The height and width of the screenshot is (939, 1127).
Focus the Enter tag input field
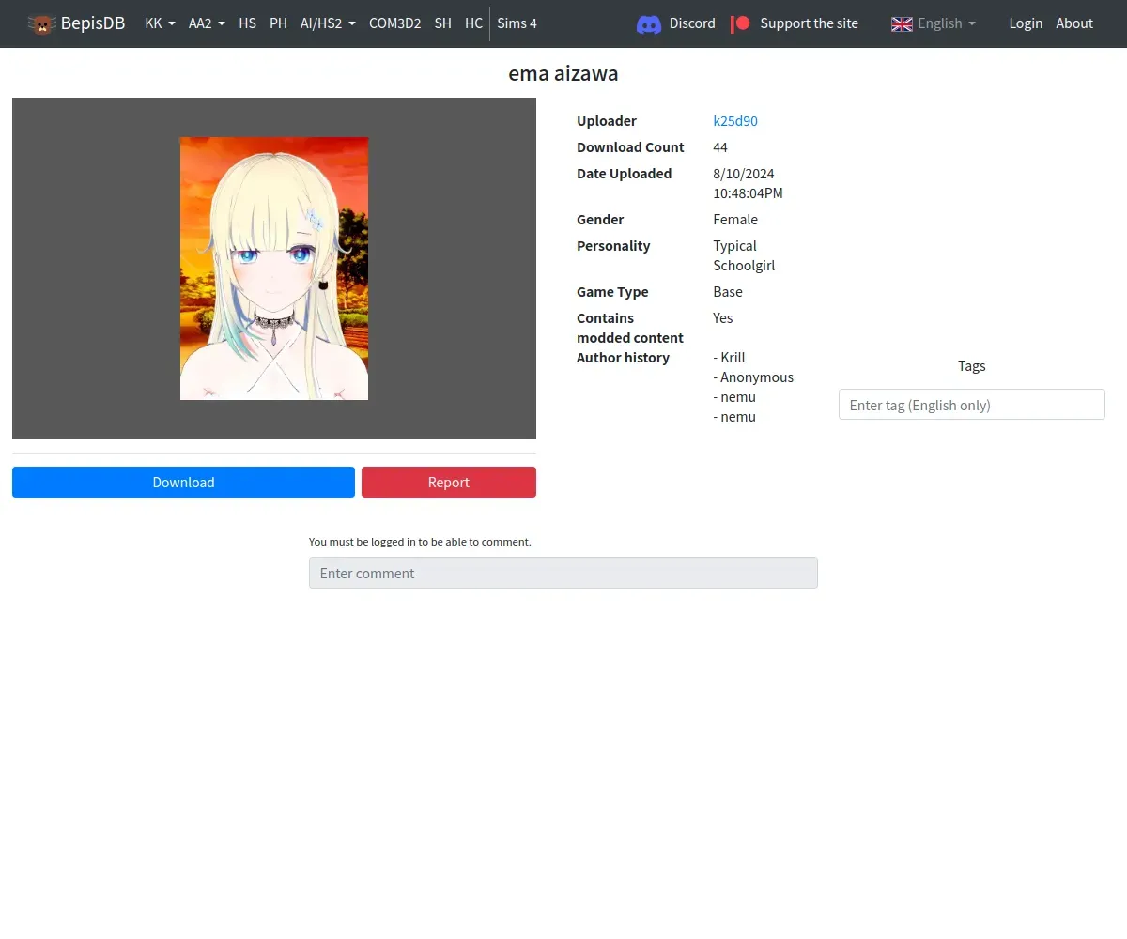971,405
